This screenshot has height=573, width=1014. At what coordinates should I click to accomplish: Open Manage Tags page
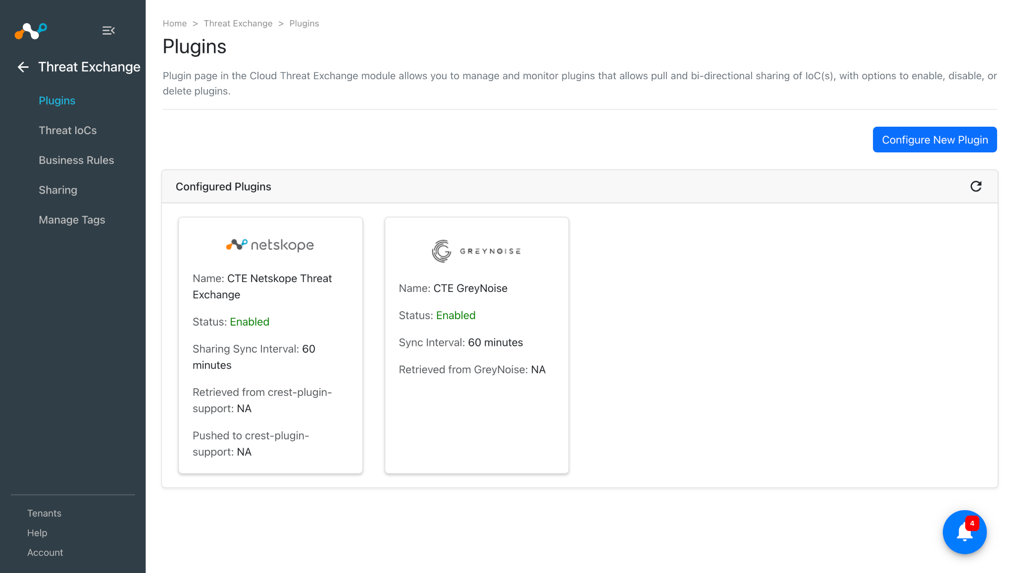click(72, 220)
